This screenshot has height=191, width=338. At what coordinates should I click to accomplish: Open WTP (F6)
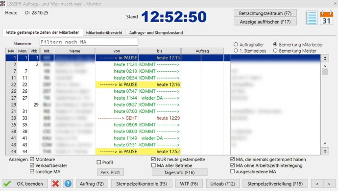pyautogui.click(x=189, y=184)
